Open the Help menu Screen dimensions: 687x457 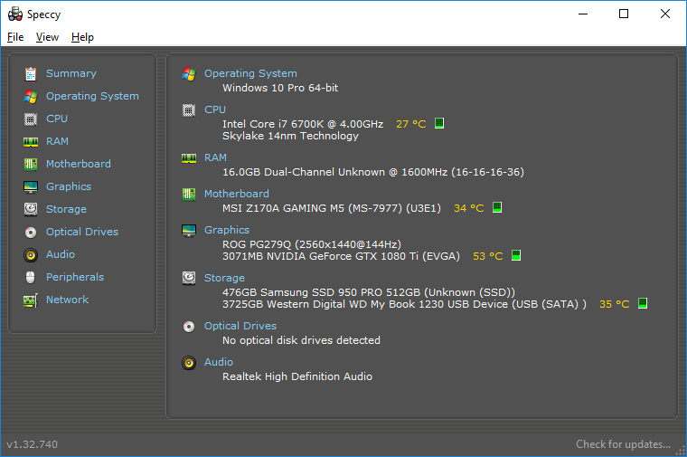tap(82, 37)
